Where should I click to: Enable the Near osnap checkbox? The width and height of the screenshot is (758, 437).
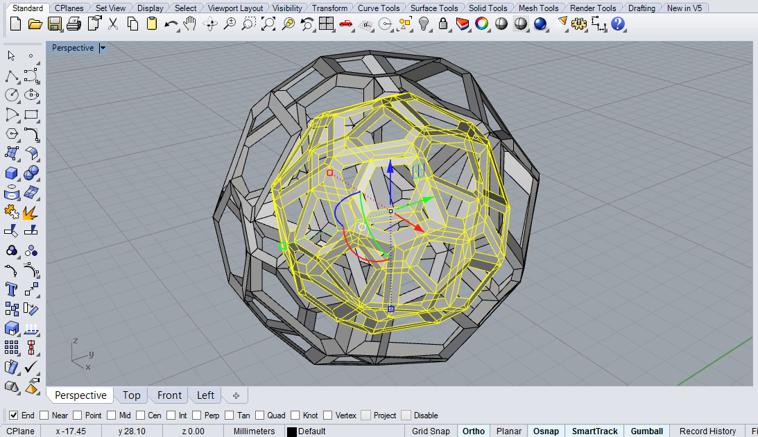[x=44, y=415]
